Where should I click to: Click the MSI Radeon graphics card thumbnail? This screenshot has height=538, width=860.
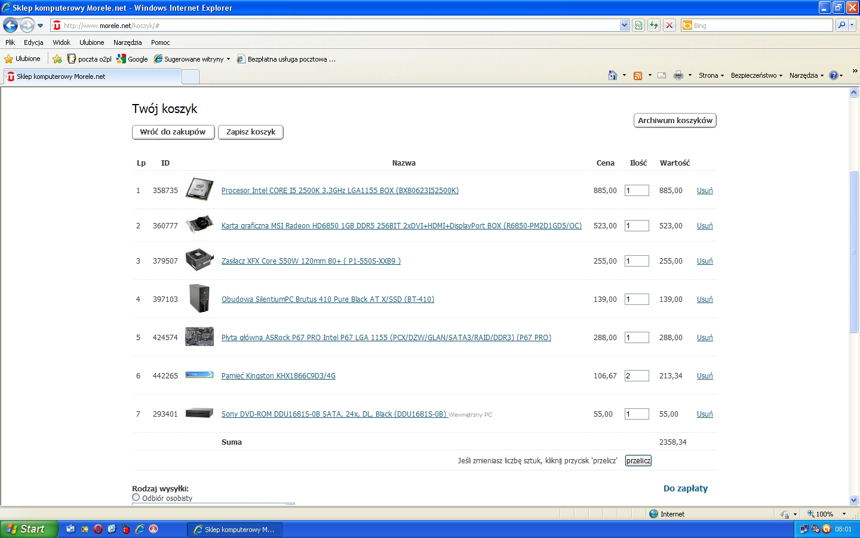point(199,225)
